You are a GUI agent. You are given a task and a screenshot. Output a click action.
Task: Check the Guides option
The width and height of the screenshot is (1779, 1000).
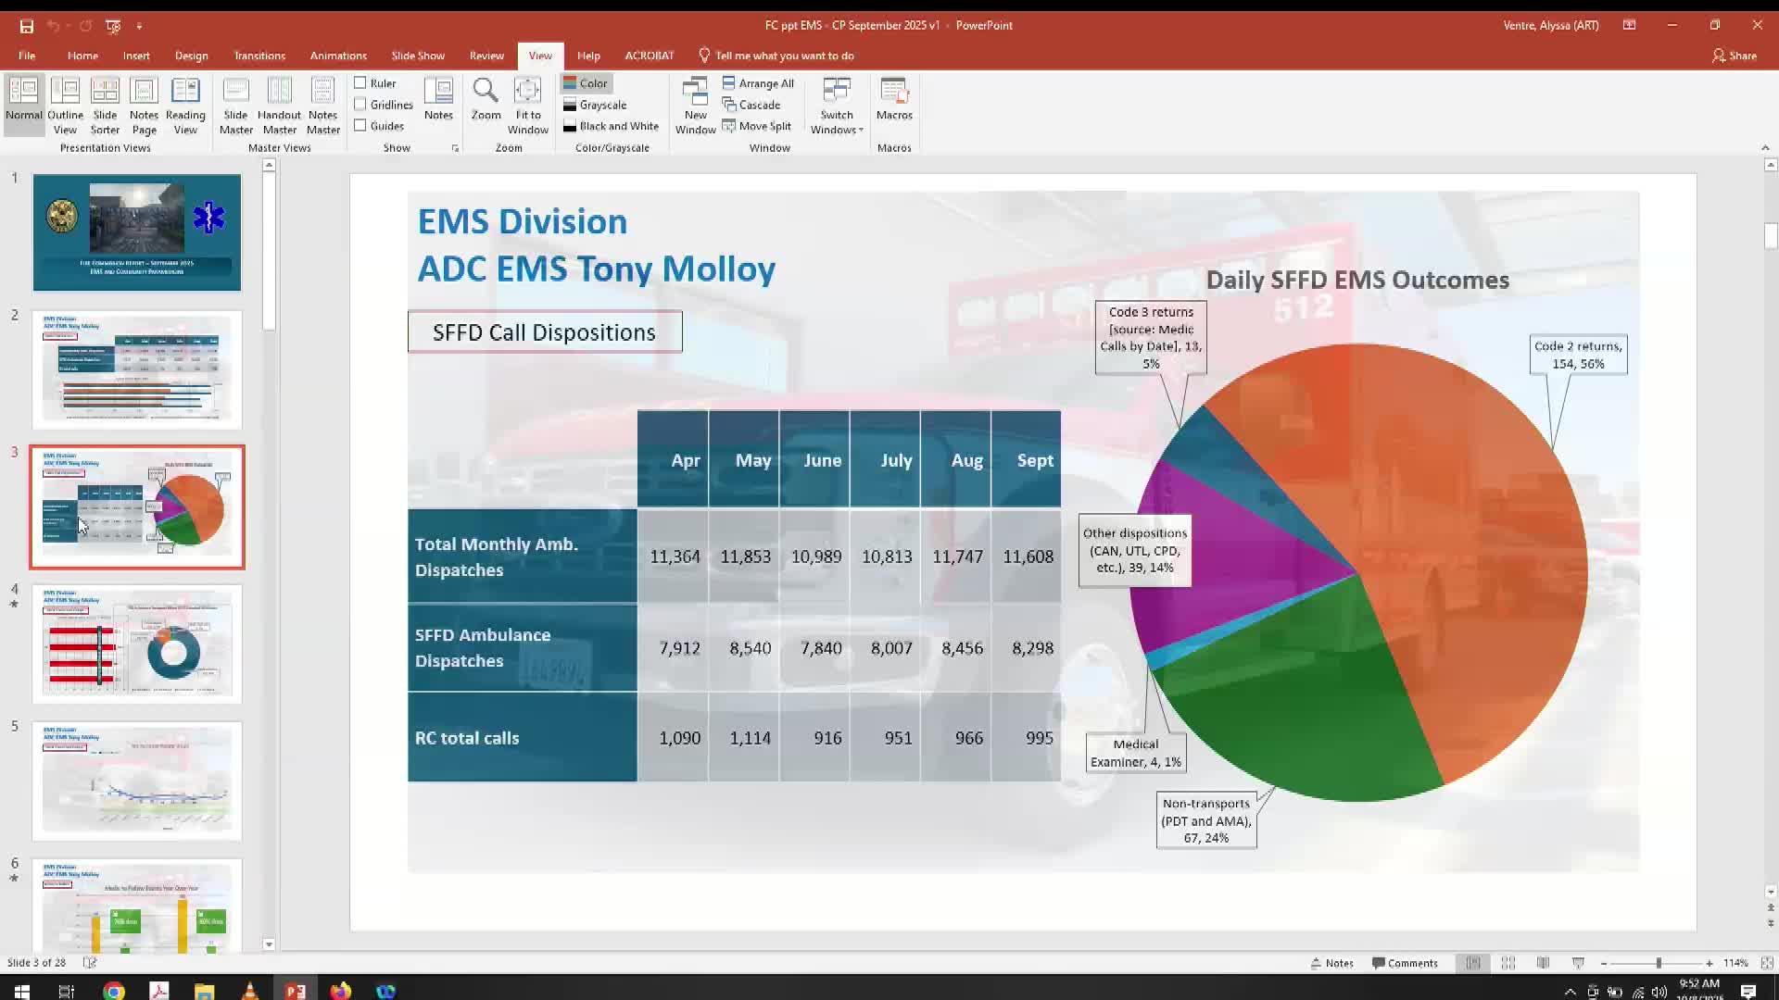[x=360, y=126]
